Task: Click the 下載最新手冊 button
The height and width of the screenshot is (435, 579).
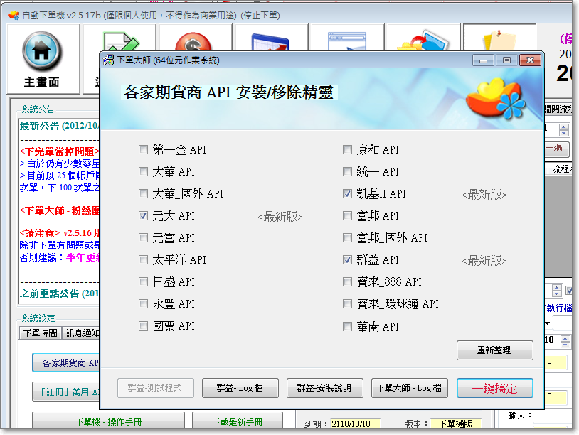Action: 238,421
